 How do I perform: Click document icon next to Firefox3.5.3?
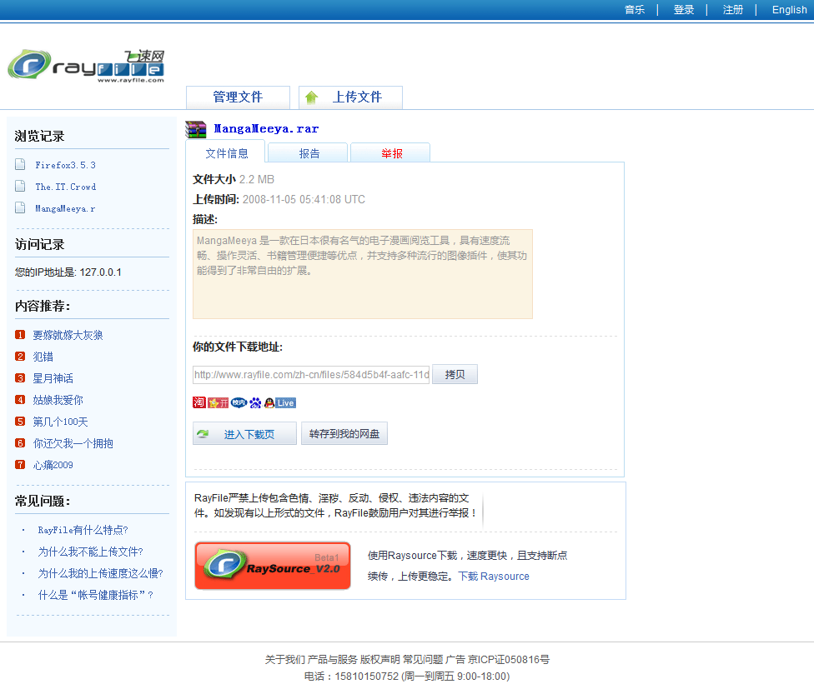click(20, 164)
